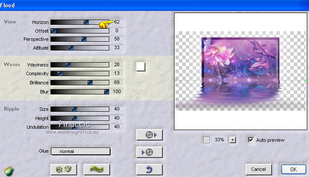Image resolution: width=309 pixels, height=177 pixels.
Task: Click the Brilliance slider track
Action: (x=80, y=83)
